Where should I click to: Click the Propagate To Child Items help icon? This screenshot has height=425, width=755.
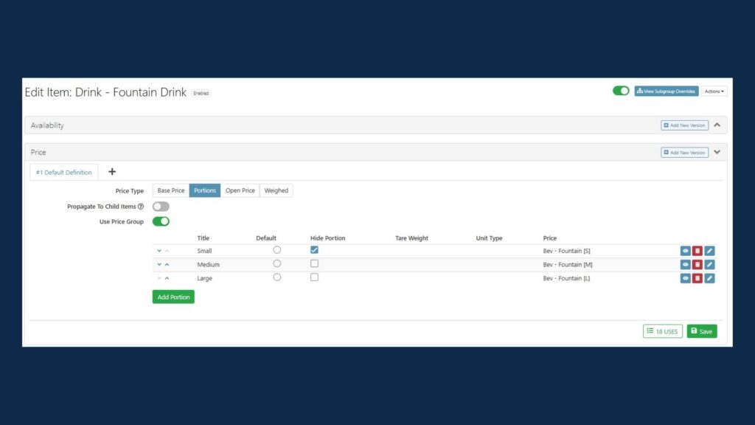click(141, 207)
